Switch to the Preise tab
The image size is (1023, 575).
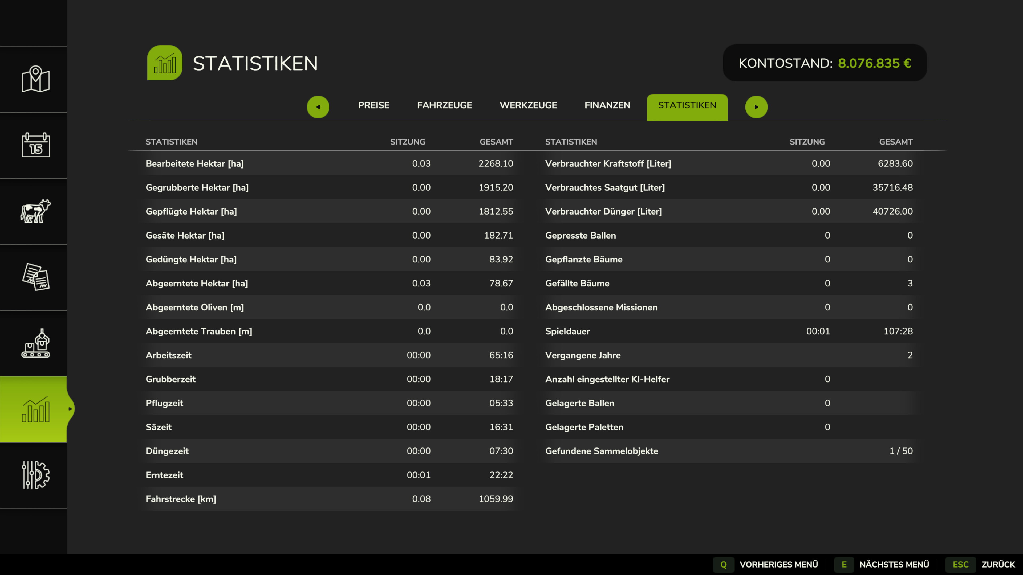[x=373, y=105]
